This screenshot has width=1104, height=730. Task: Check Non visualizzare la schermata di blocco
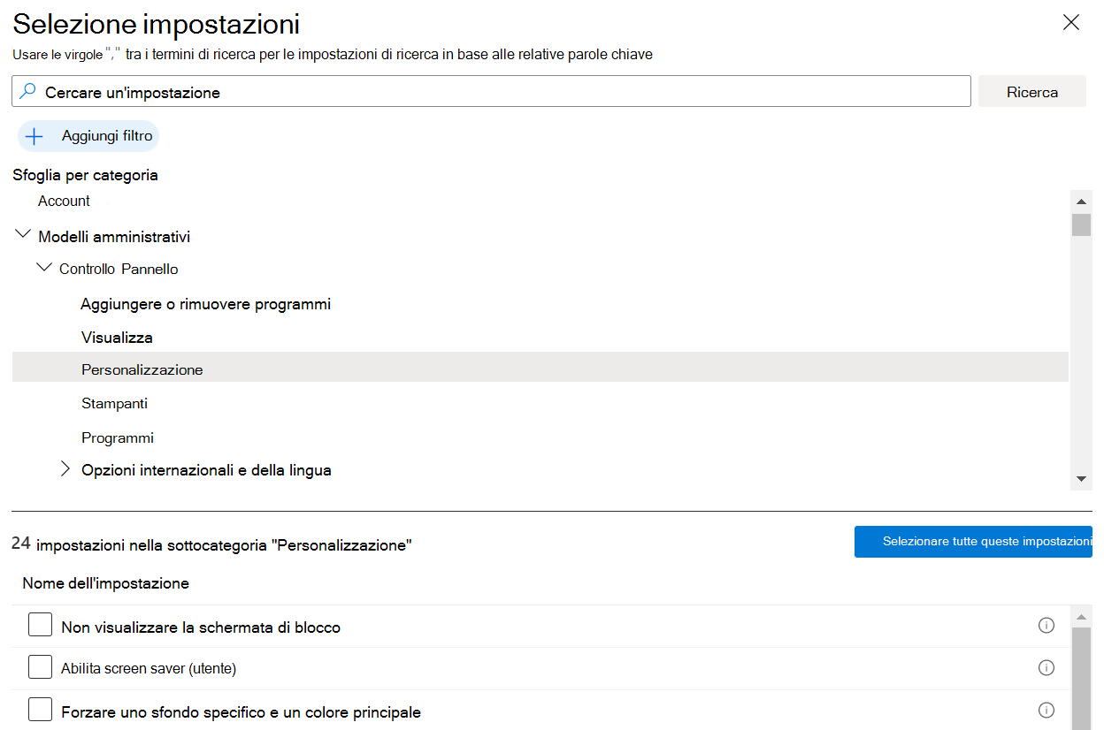click(40, 625)
